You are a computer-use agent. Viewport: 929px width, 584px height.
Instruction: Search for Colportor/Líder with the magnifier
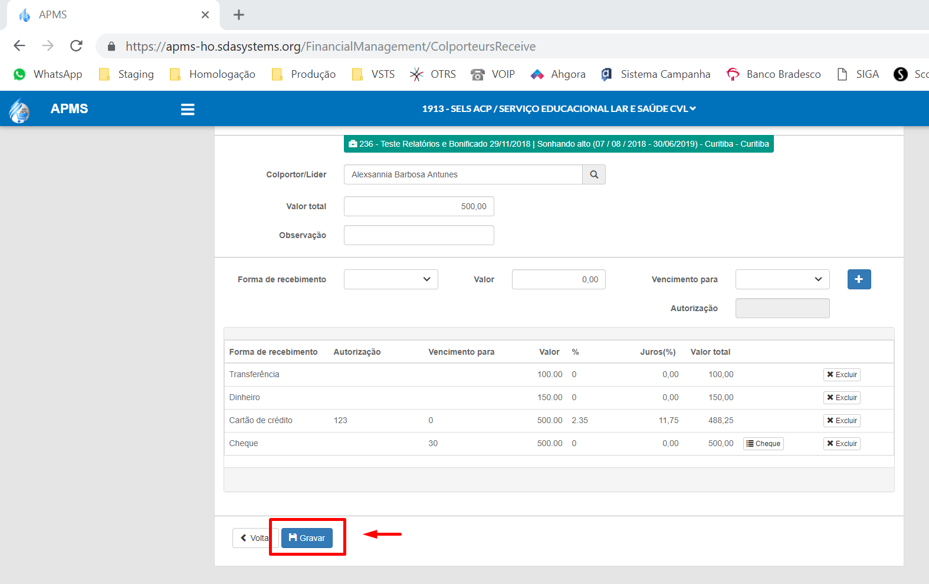click(x=594, y=174)
